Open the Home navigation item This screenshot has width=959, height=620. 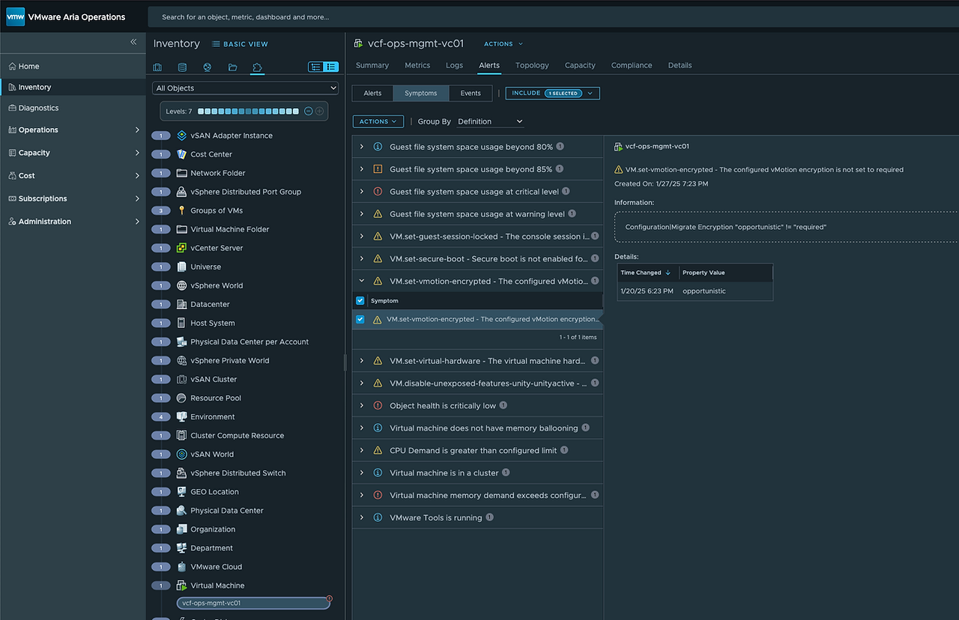click(28, 67)
